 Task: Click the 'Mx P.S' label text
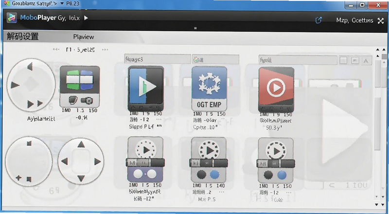point(207,199)
